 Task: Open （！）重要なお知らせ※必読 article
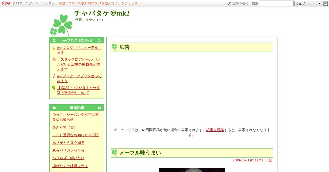coord(75,135)
